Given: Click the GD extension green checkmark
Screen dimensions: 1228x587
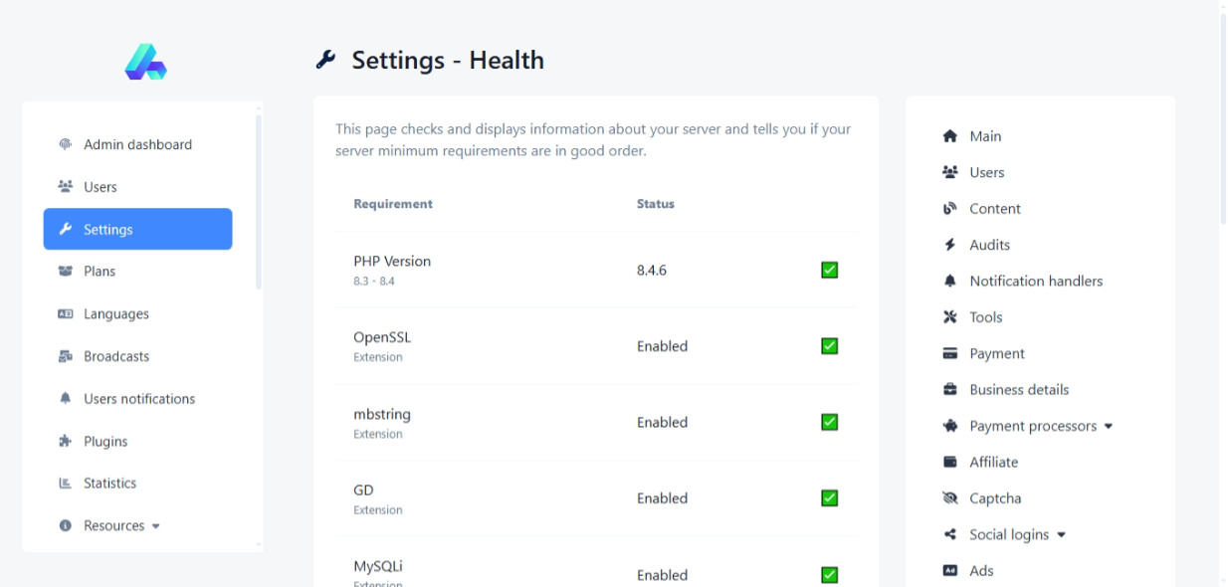Looking at the screenshot, I should 829,498.
